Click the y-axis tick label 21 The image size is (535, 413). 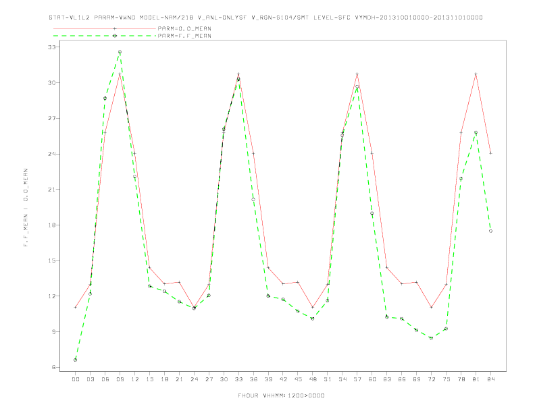coord(51,190)
